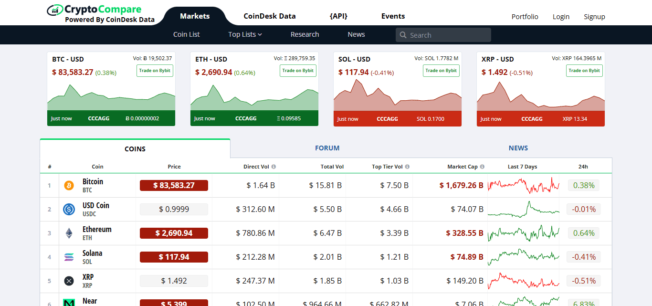This screenshot has height=306, width=652.
Task: Click the Search input field
Action: pos(443,35)
